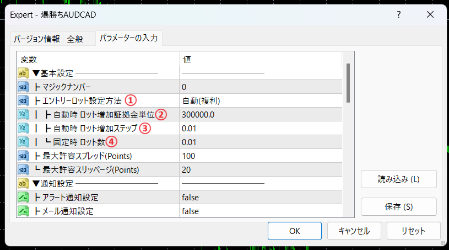Click the parameter list vertical scrollbar
The image size is (449, 250).
(x=348, y=83)
